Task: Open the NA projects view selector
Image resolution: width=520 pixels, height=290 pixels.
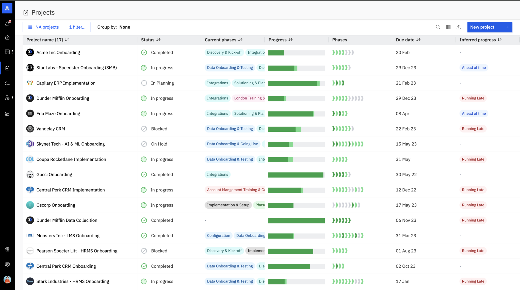Action: click(x=43, y=27)
